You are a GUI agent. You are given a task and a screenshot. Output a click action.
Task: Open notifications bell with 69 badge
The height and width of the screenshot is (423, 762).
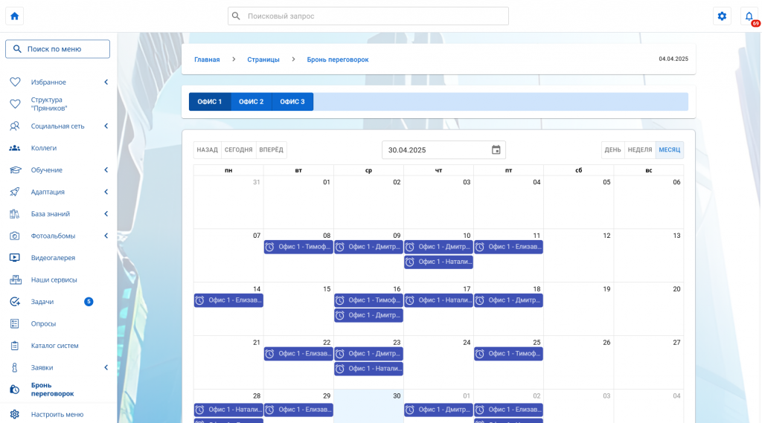coord(749,16)
